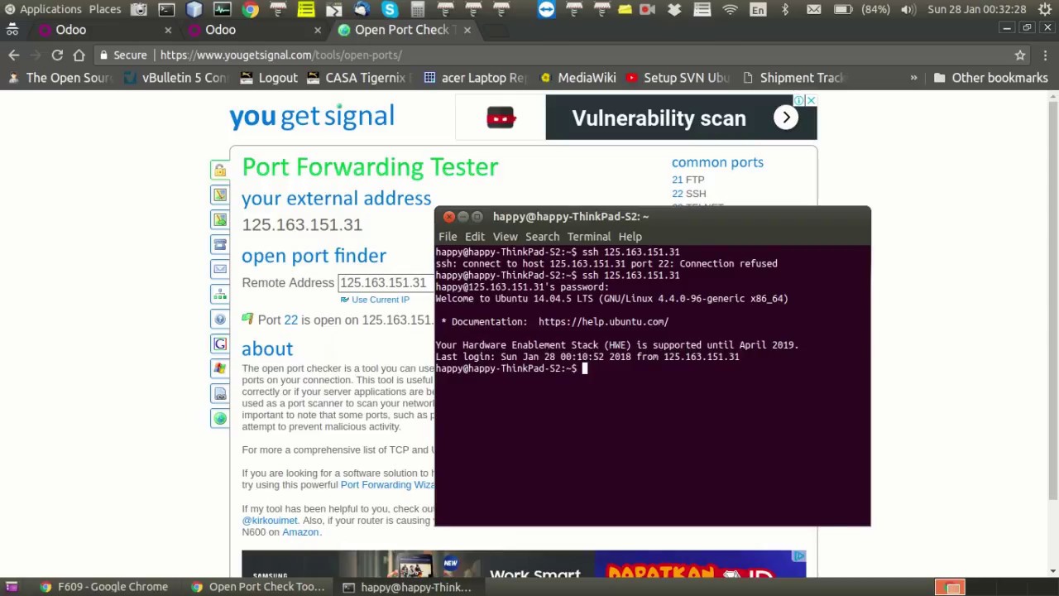This screenshot has height=596, width=1059.
Task: Reload the yougetsignal page
Action: coord(57,55)
